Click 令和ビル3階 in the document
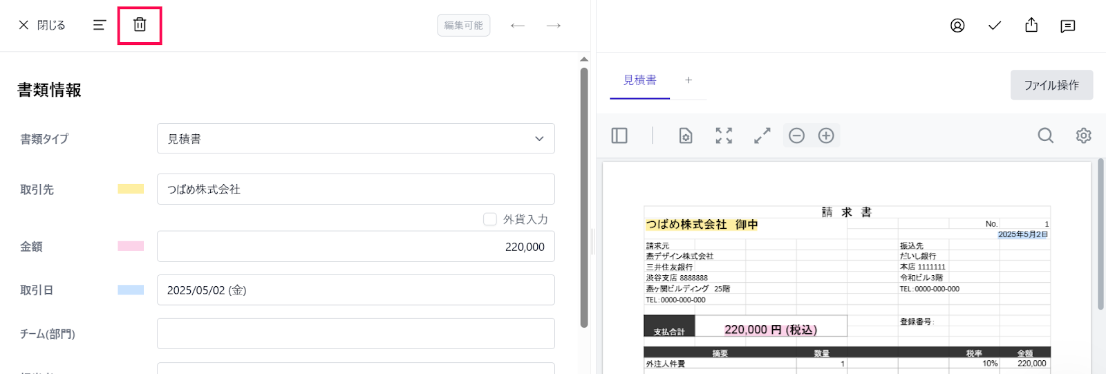The height and width of the screenshot is (374, 1106). point(921,278)
